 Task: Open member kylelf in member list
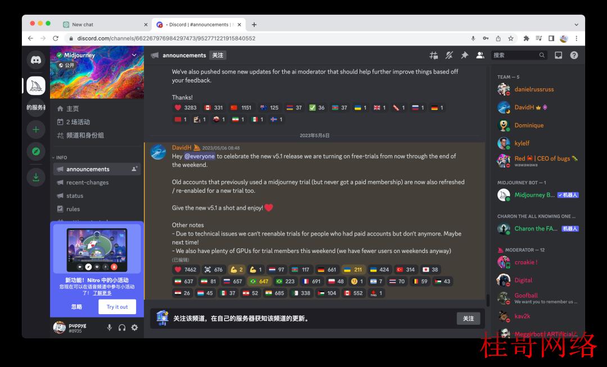(x=538, y=143)
